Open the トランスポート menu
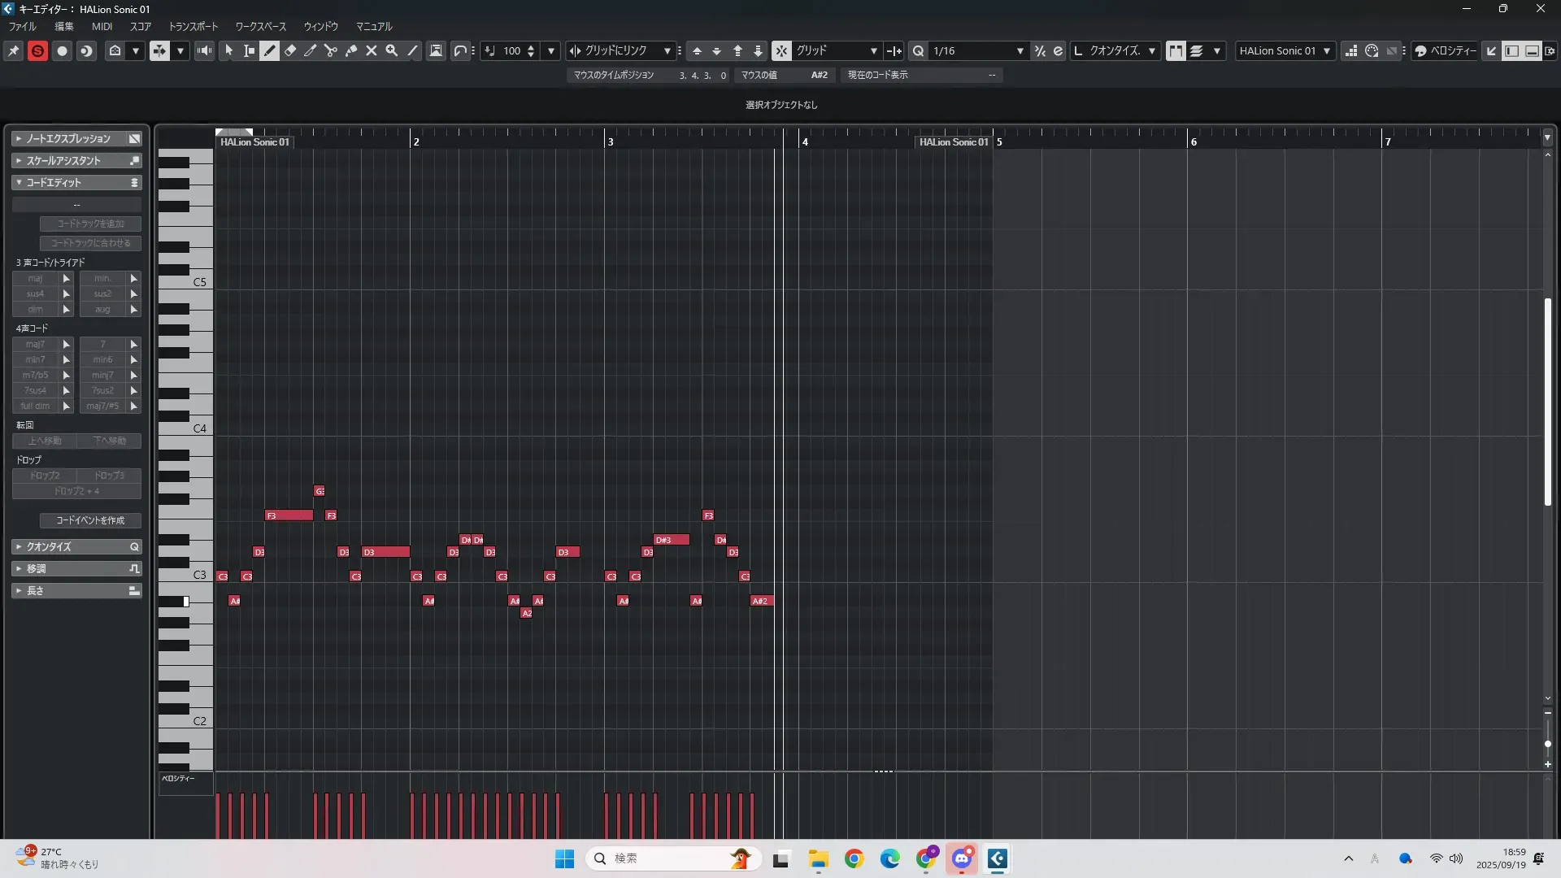This screenshot has width=1561, height=878. tap(193, 26)
